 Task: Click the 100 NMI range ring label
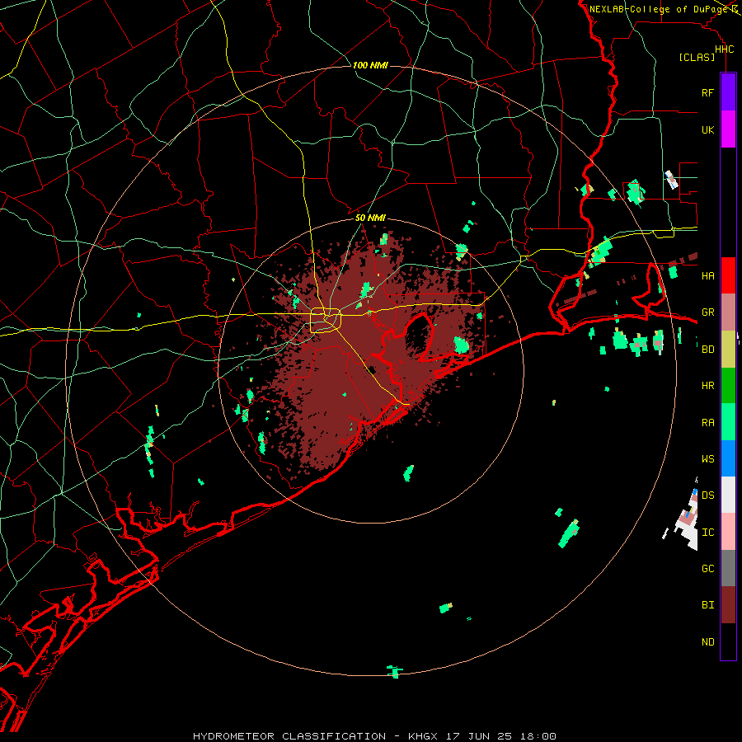[x=370, y=65]
